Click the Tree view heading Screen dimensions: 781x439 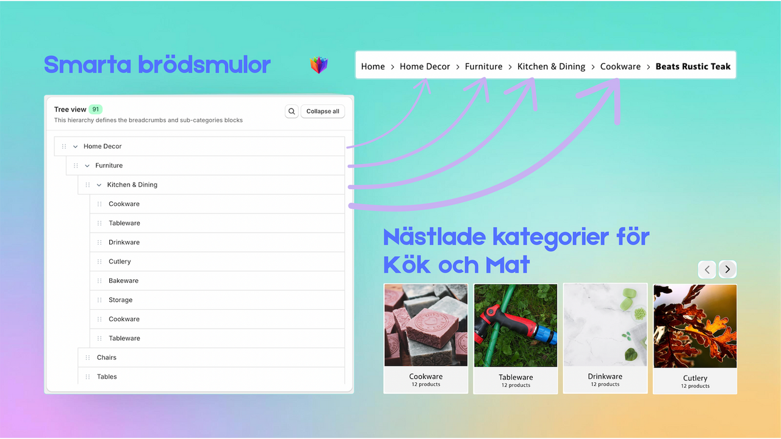70,110
